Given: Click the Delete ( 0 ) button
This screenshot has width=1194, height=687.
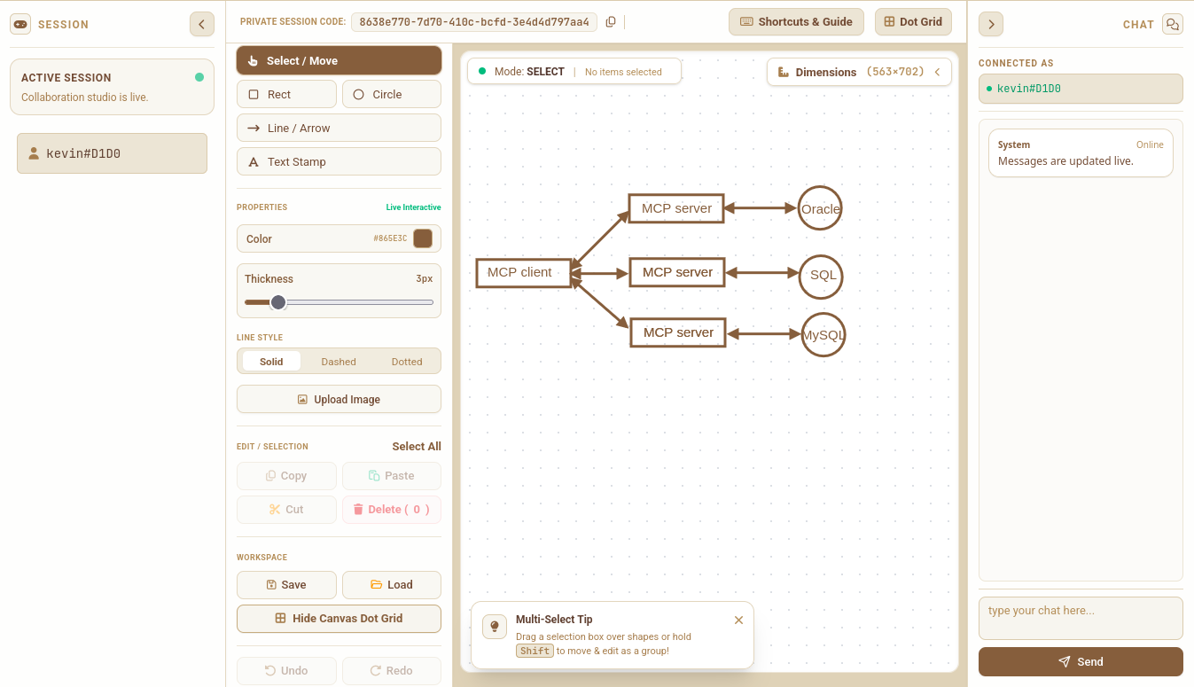Looking at the screenshot, I should click(392, 510).
